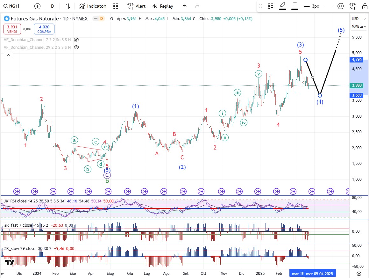
Task: Click the mar 18 date label
Action: (297, 274)
